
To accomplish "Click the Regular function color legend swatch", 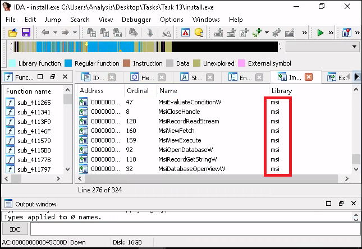I will (68, 63).
